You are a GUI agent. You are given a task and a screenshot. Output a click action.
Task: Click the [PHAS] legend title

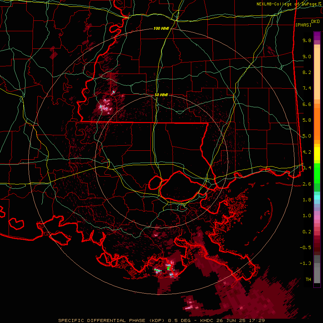tap(303, 25)
